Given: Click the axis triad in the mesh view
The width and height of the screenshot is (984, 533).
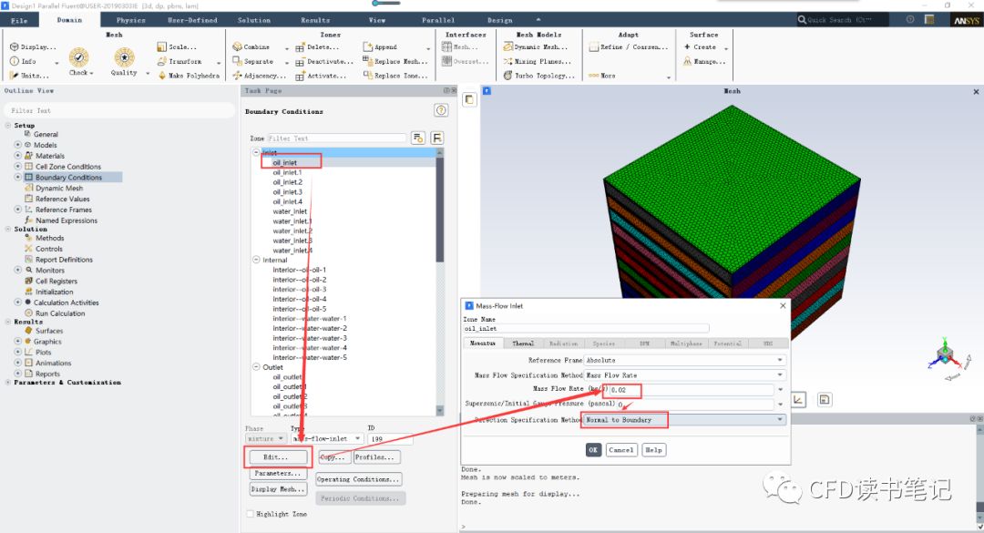Looking at the screenshot, I should (x=945, y=357).
